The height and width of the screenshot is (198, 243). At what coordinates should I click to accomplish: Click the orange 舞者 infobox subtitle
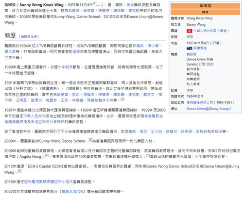tap(205, 12)
